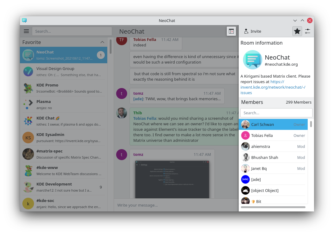Click Visual Design Group checkmark avatar
The height and width of the screenshot is (235, 334).
(28, 72)
